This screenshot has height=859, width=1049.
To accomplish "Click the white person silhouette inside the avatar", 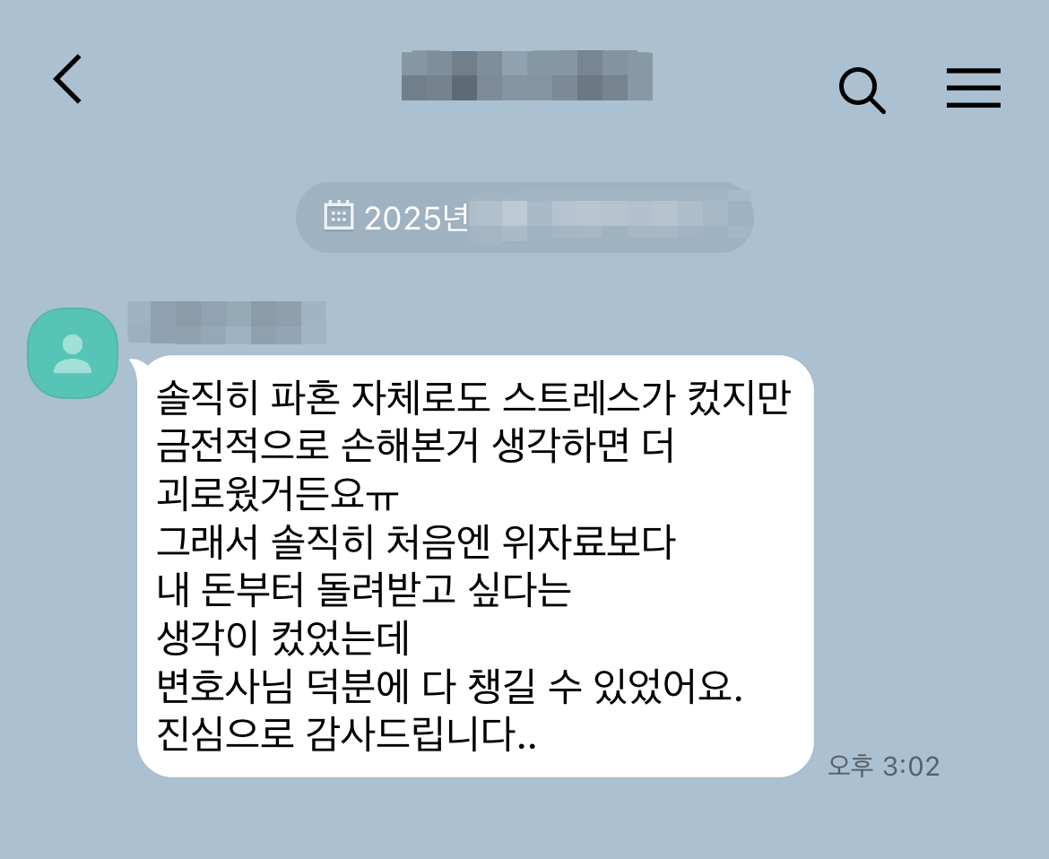I will [73, 353].
